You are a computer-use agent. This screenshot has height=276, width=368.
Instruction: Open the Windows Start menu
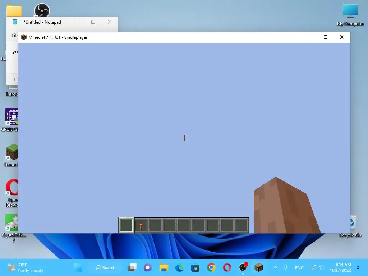[78, 267]
